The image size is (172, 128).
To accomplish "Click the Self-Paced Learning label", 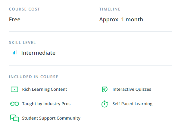I will coord(133,104).
